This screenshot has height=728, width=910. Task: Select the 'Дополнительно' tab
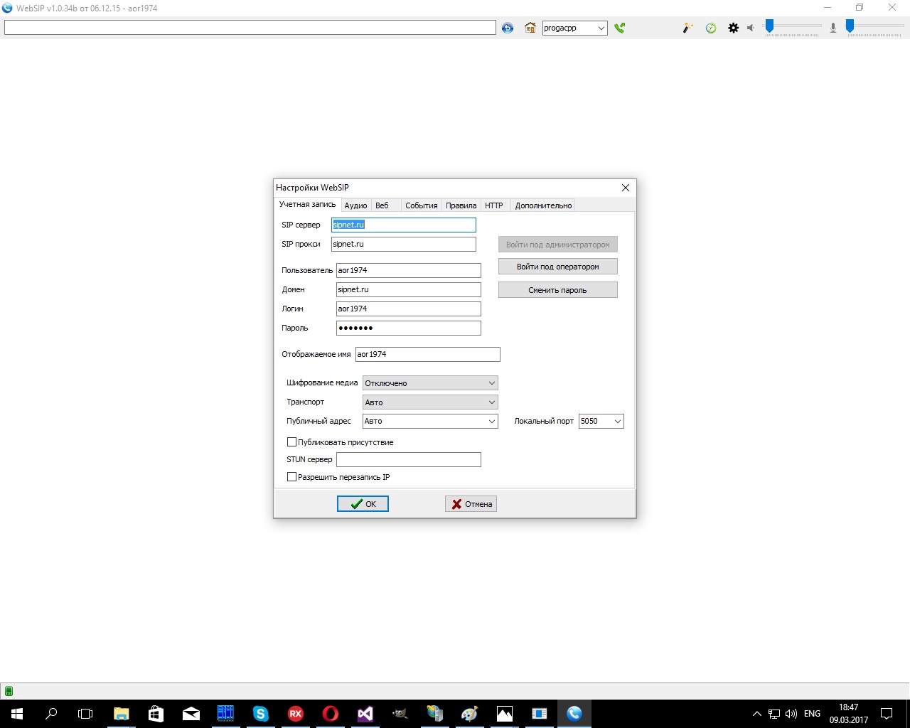pyautogui.click(x=543, y=205)
